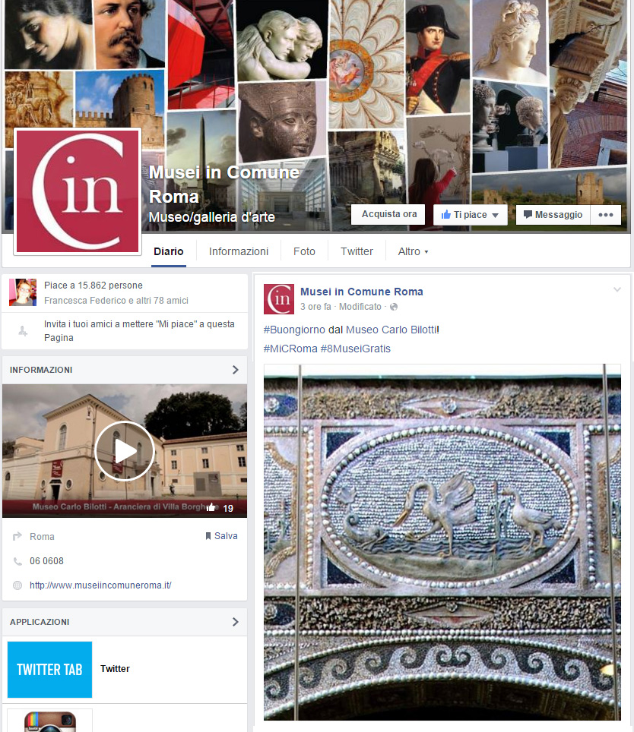The height and width of the screenshot is (732, 634).
Task: Open the museiincomuneroma.it website link
Action: coord(100,585)
